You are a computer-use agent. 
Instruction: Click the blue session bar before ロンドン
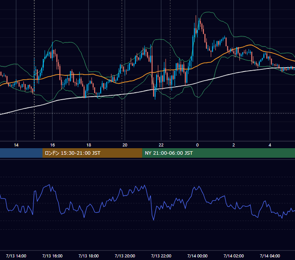(x=21, y=153)
